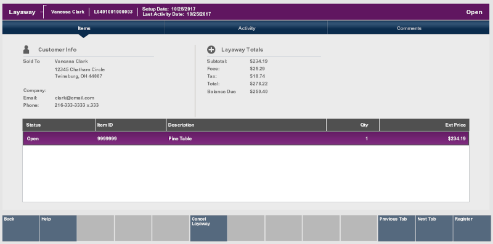The height and width of the screenshot is (244, 493).
Task: Open Help from the bottom bar
Action: [58, 228]
